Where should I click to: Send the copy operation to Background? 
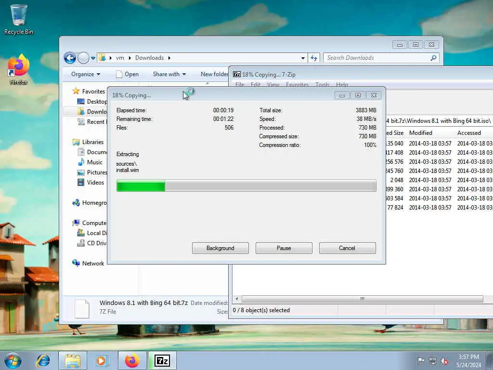[221, 248]
